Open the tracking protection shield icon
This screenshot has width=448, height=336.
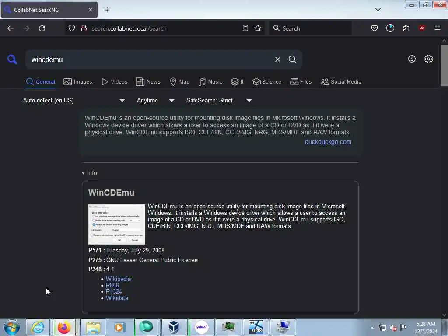coord(72,28)
